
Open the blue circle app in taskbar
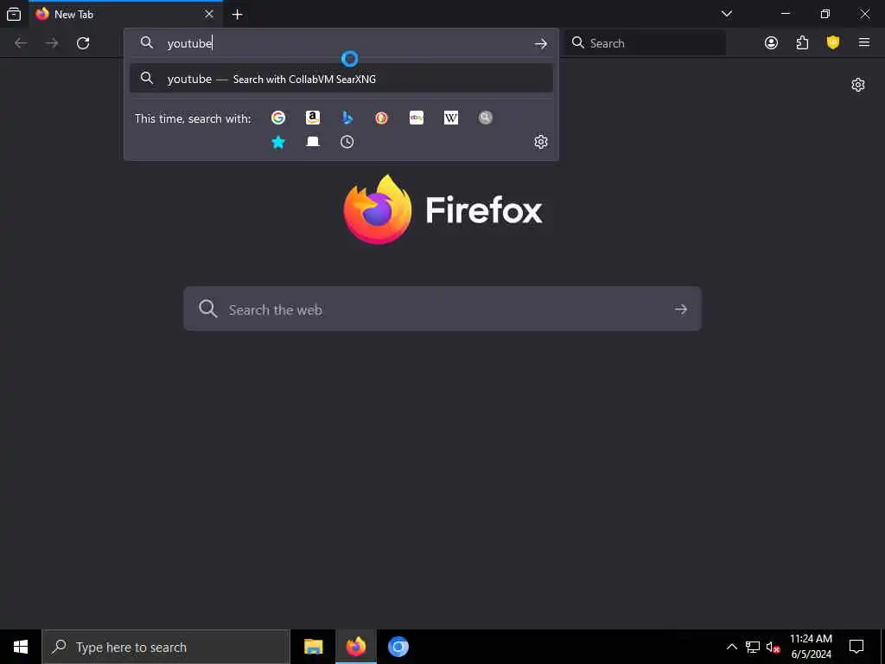398,647
